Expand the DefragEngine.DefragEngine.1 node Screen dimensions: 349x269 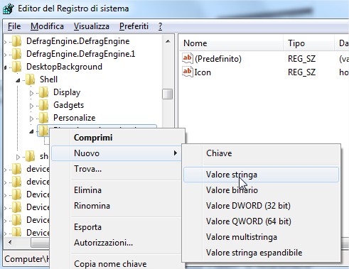[x=5, y=55]
